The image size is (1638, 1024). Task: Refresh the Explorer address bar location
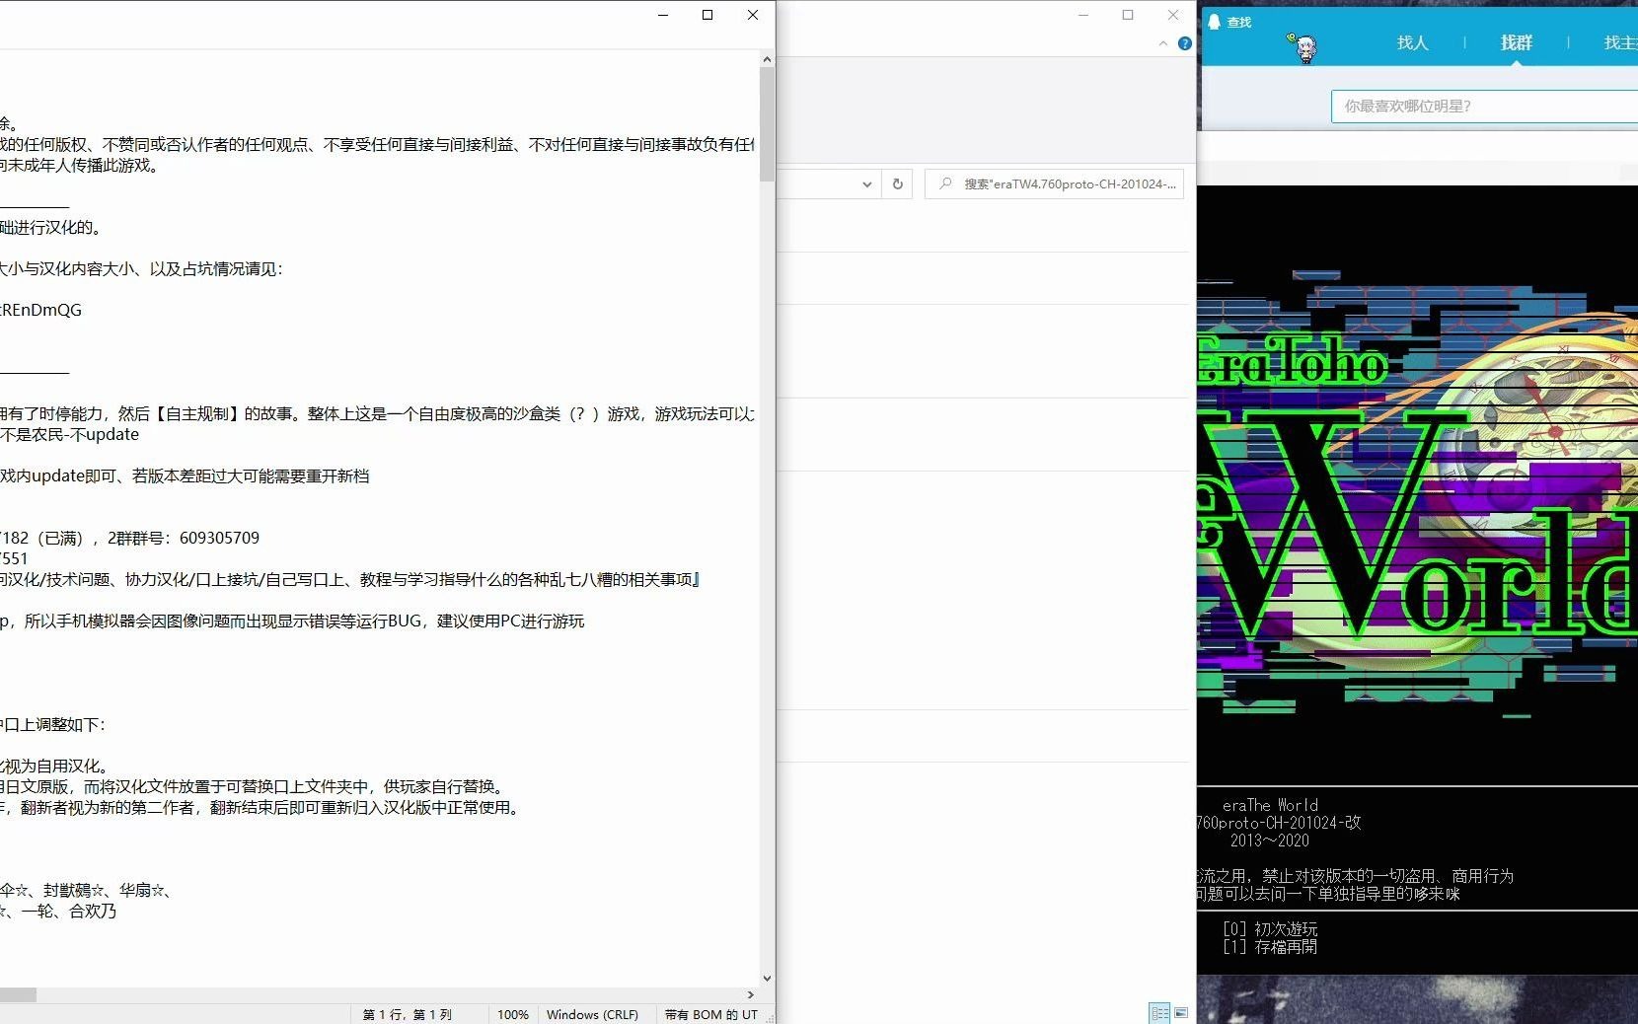(897, 183)
